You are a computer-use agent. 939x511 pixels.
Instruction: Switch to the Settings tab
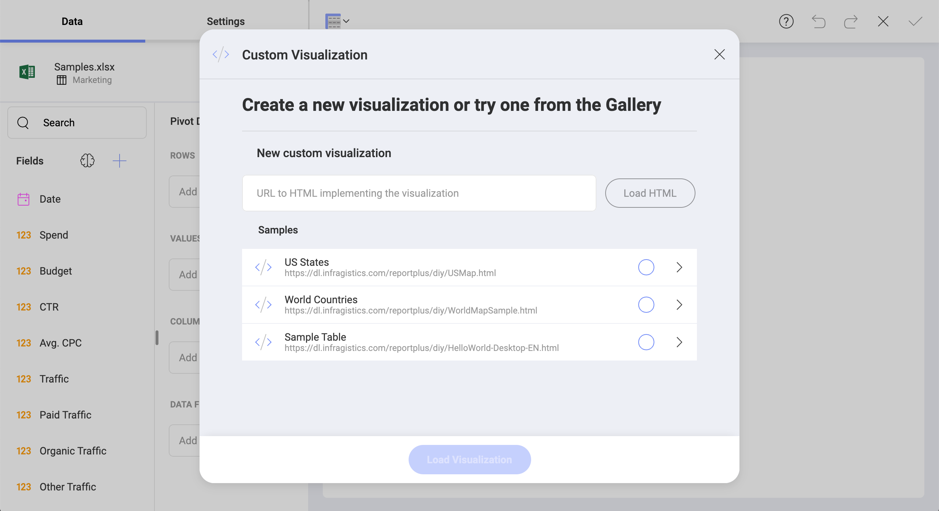[x=226, y=21]
